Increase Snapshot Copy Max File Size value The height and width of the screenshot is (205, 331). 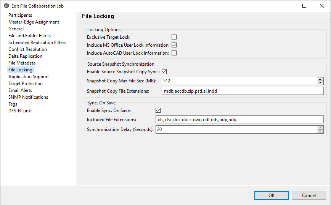[320, 79]
